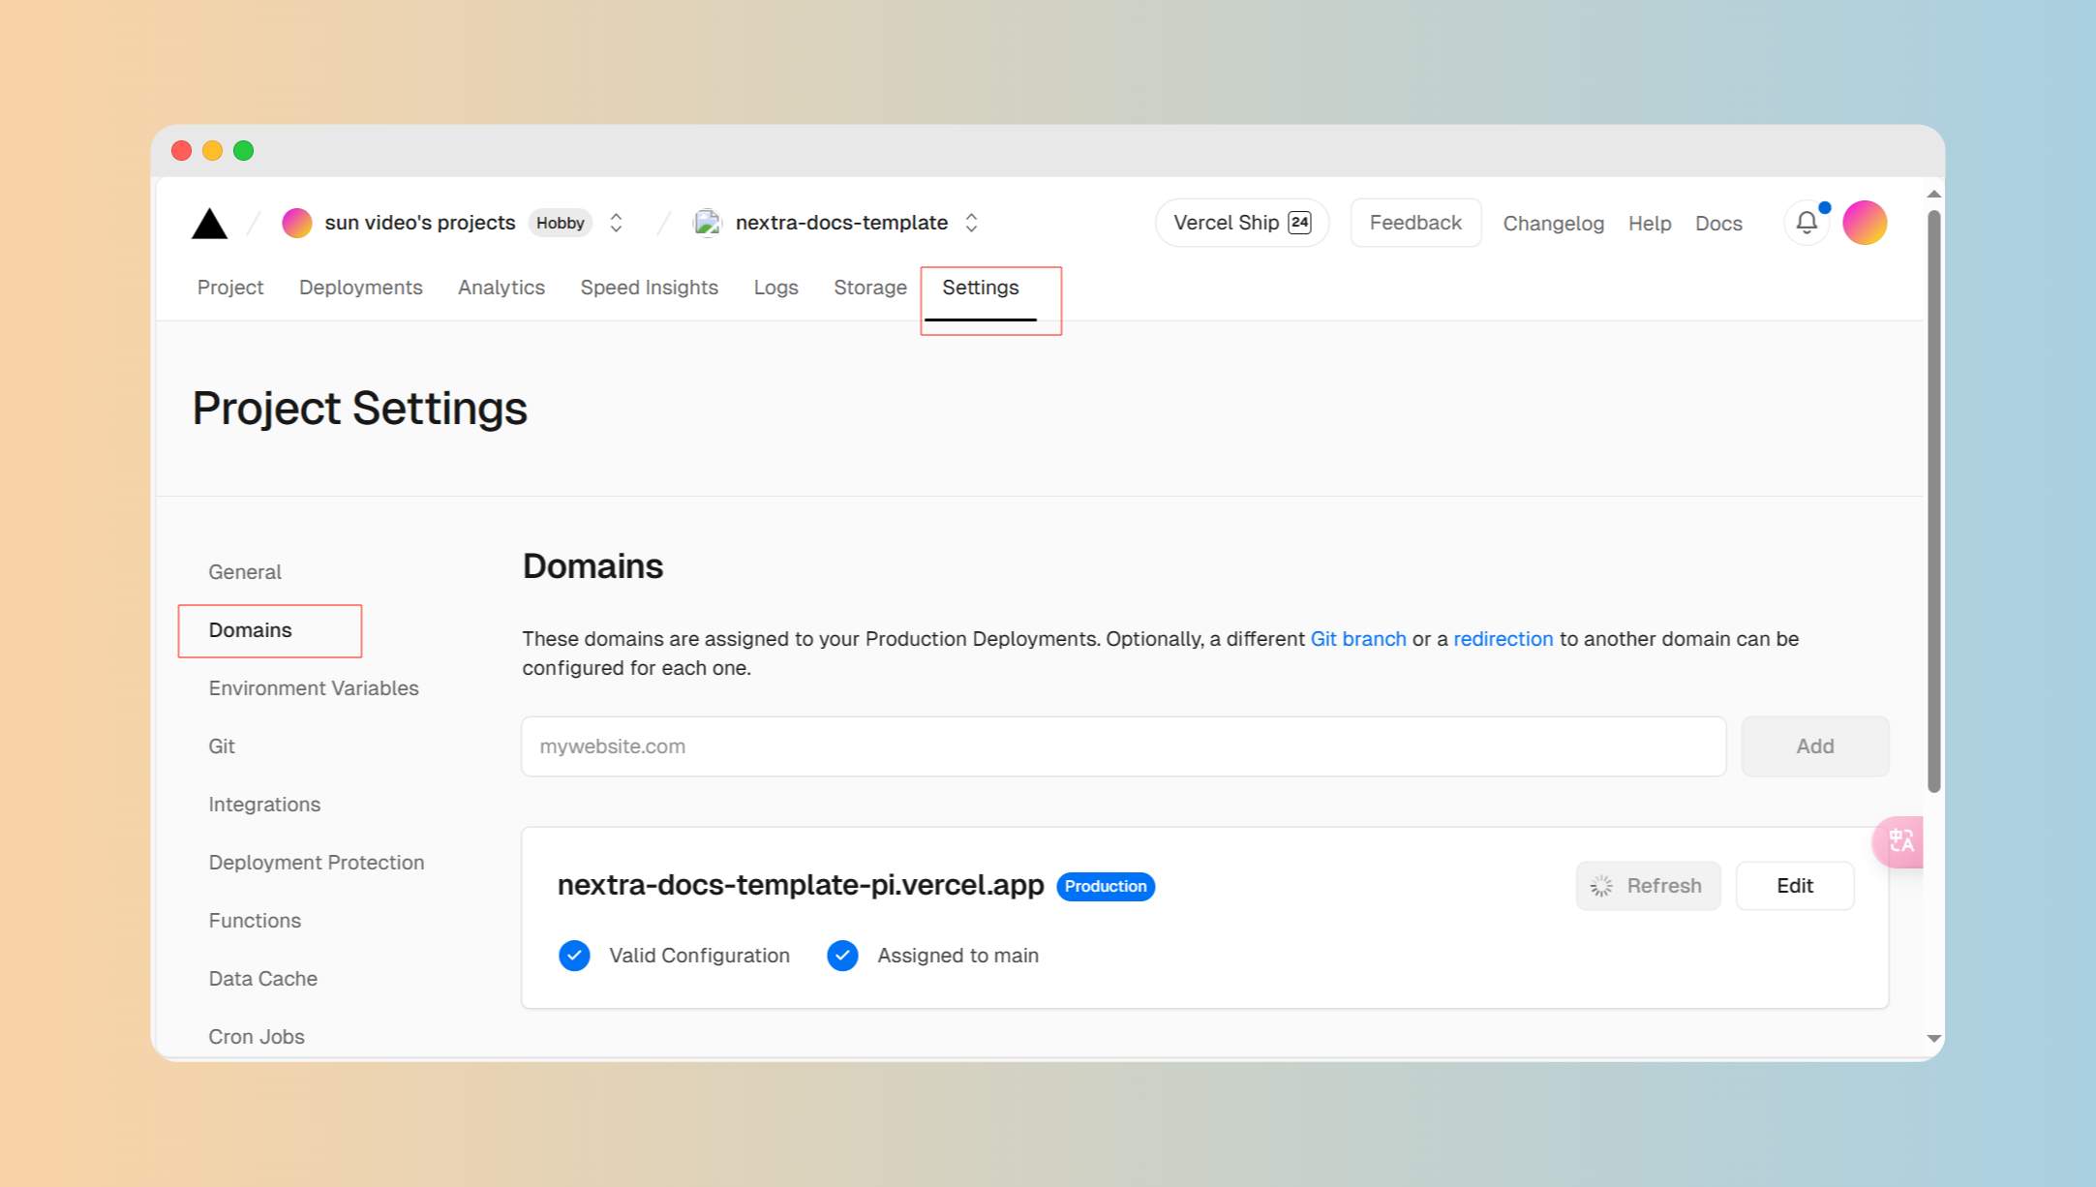This screenshot has height=1187, width=2096.
Task: Open Git settings in sidebar
Action: [x=222, y=746]
